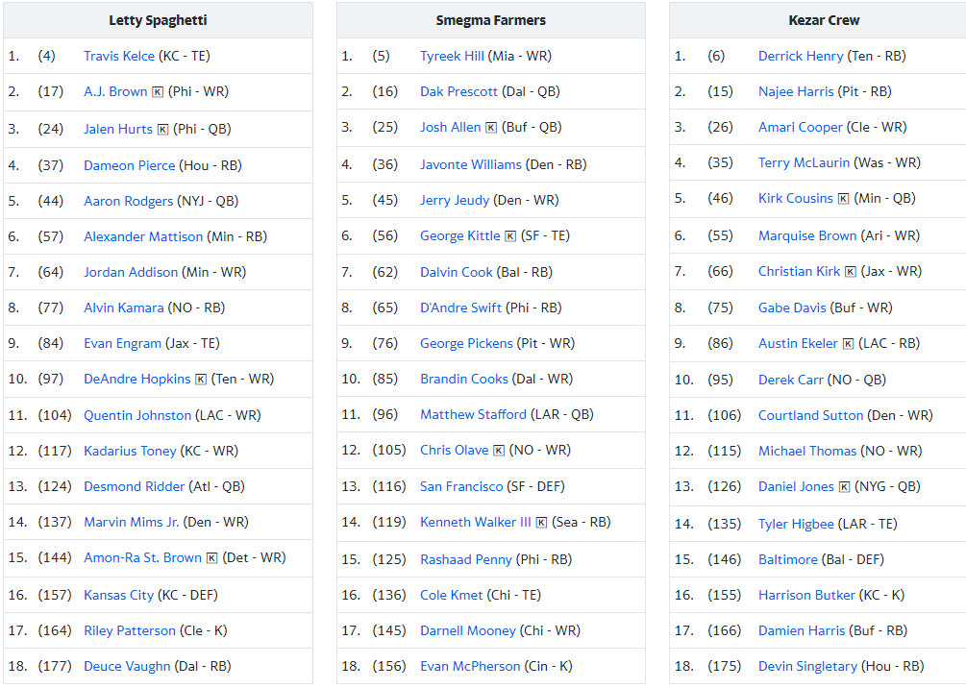The height and width of the screenshot is (689, 966).
Task: Click the keeper icon beside Kenneth Walker III
Action: 541,523
